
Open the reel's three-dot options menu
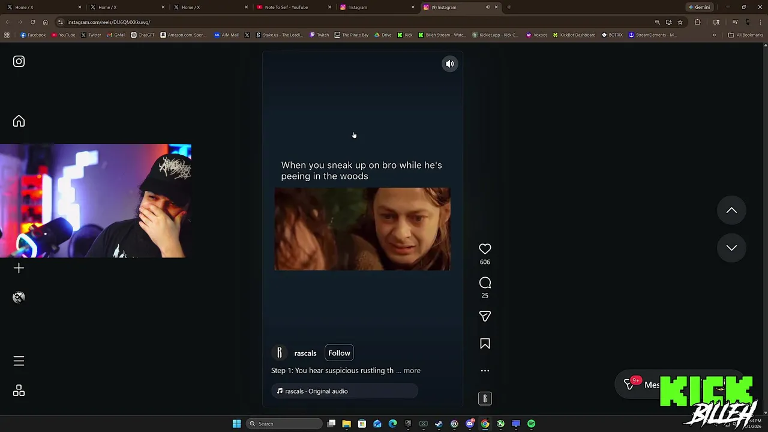pyautogui.click(x=485, y=371)
